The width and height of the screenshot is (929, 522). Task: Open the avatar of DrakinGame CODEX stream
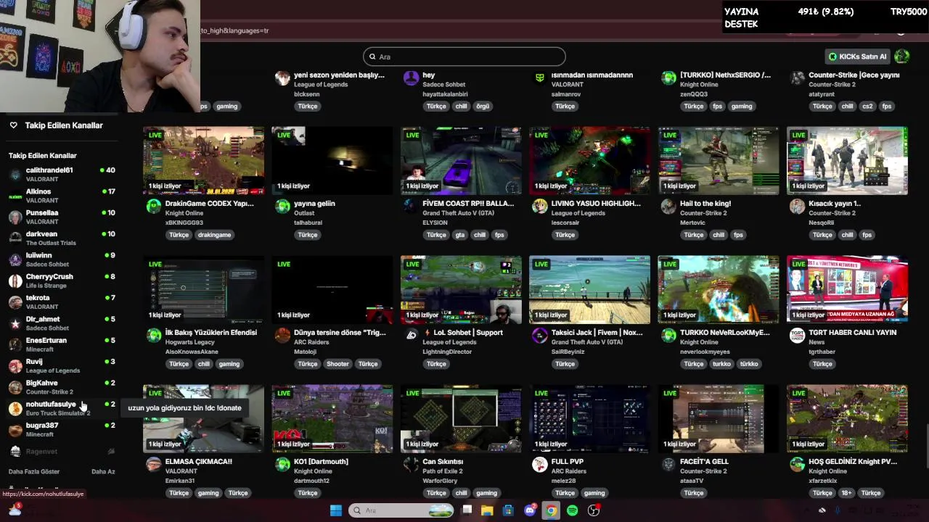click(154, 207)
